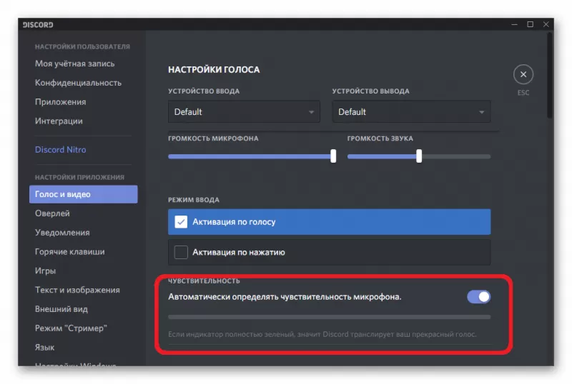The image size is (572, 384).
Task: Open Текст и изображения settings
Action: point(77,290)
